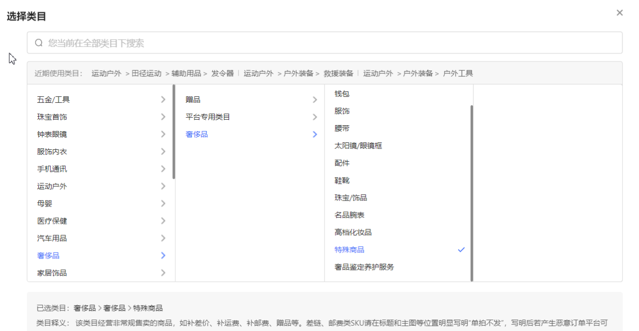The width and height of the screenshot is (639, 331).
Task: Expand the 珠宝首饰 category chevron
Action: click(x=163, y=117)
